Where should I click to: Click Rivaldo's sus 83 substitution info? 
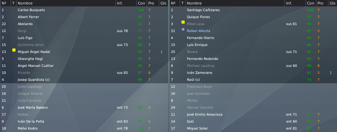(x=122, y=73)
